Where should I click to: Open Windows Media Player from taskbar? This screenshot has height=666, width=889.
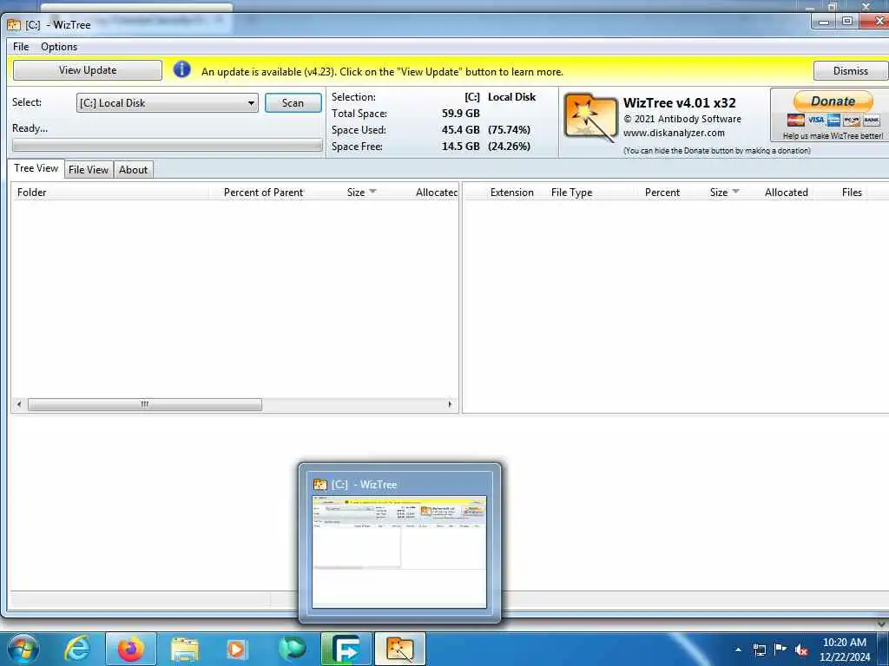pyautogui.click(x=237, y=649)
